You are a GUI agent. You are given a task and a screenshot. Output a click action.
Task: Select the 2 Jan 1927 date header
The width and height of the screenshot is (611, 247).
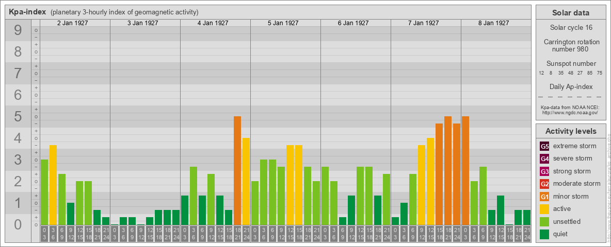72,23
